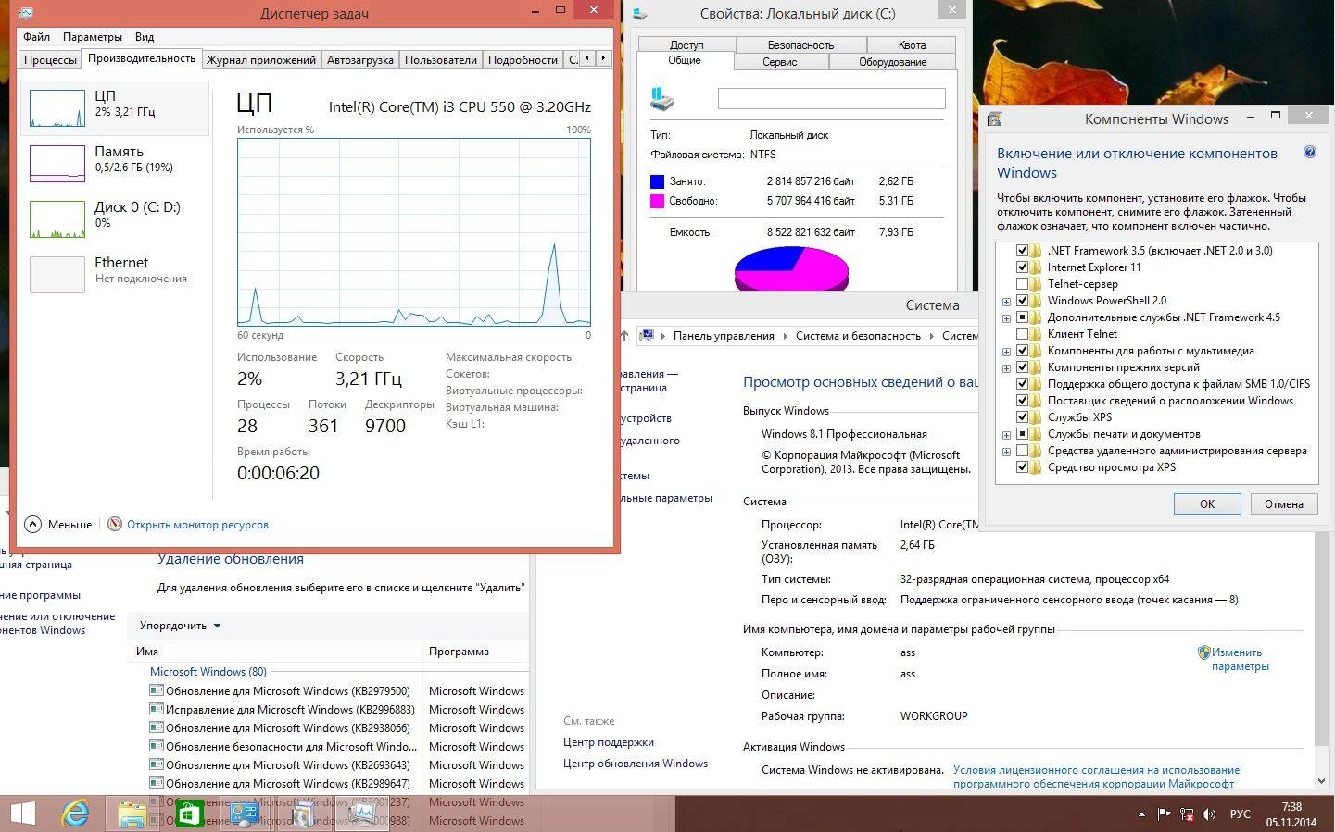Viewport: 1335px width, 832px height.
Task: Uncheck .NET Framework 3.5 component
Action: [1023, 251]
